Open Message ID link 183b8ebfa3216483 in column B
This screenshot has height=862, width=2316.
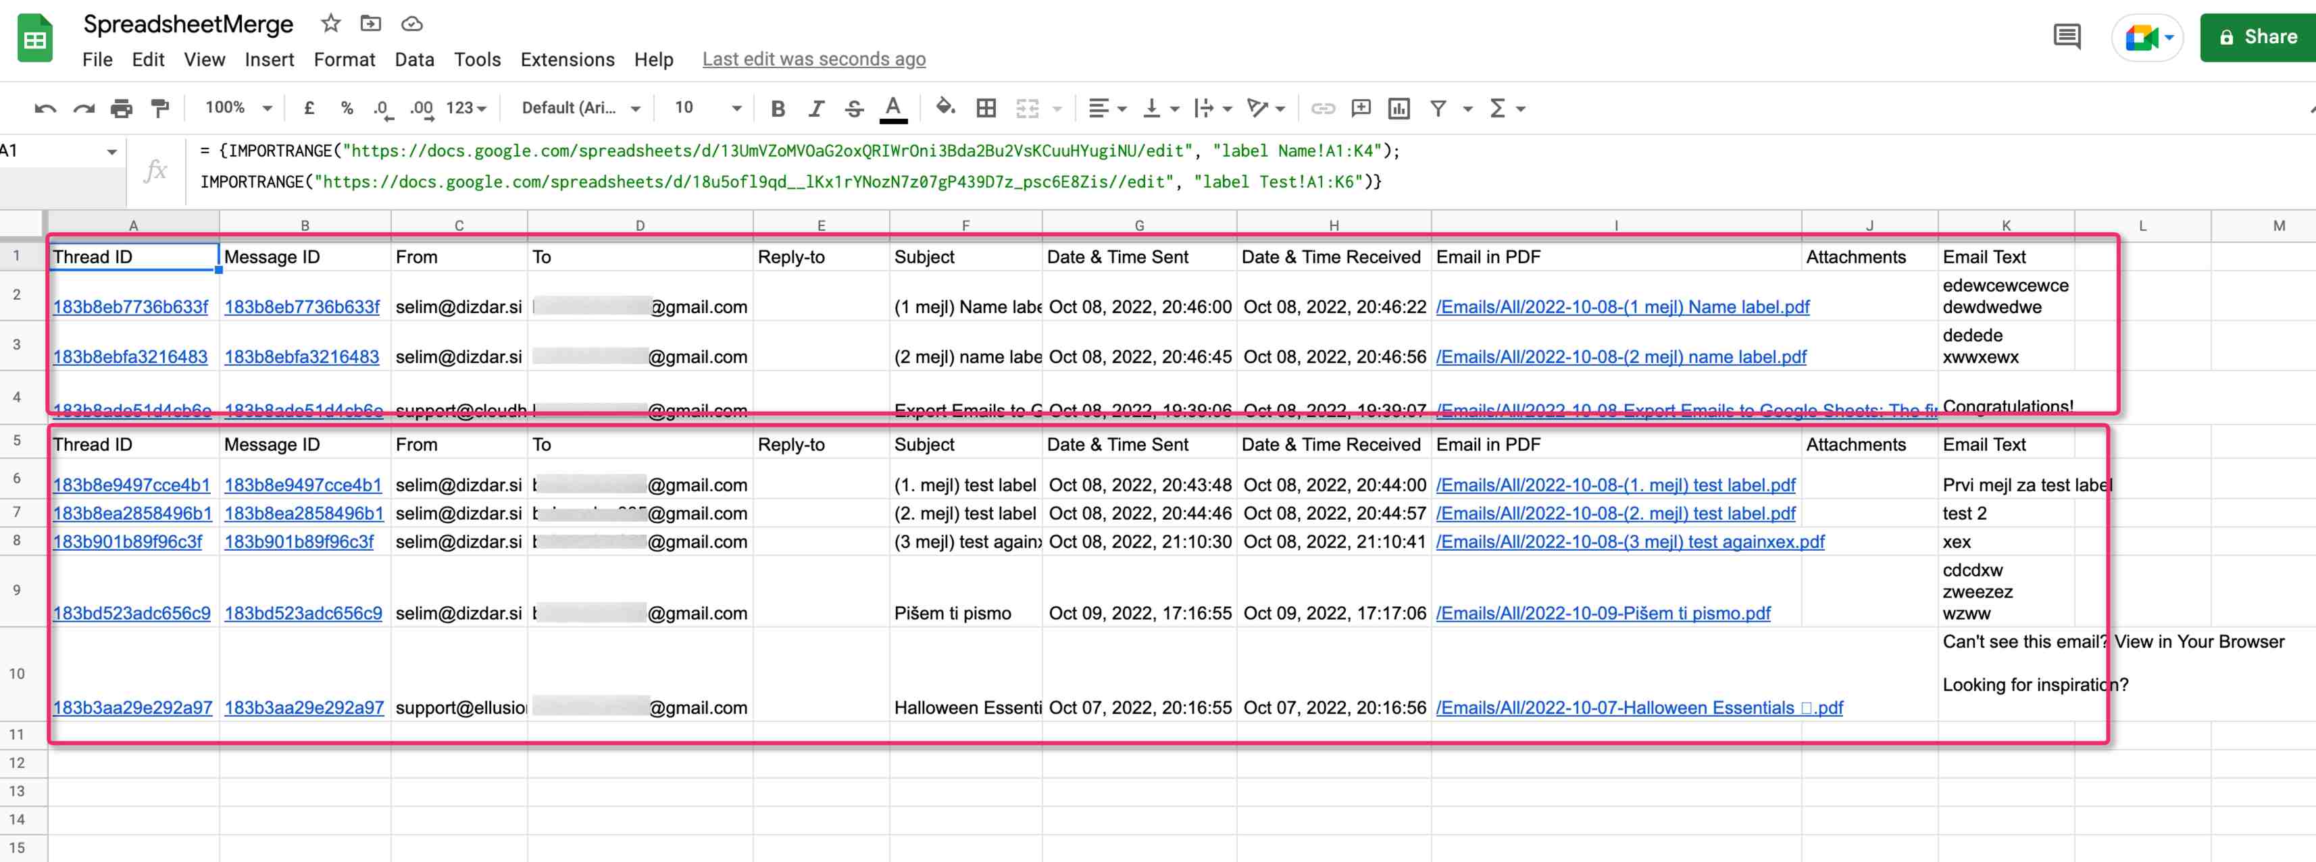click(301, 356)
